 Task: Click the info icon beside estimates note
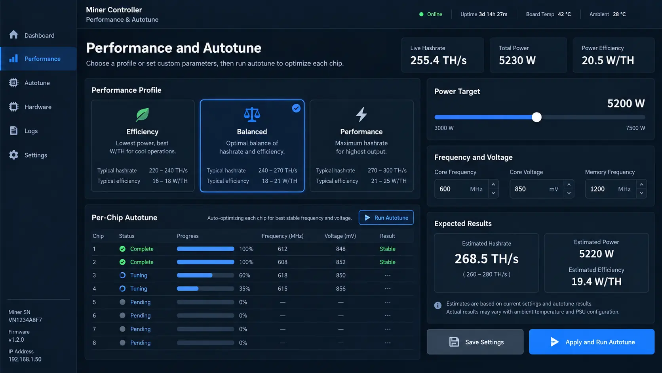(438, 305)
